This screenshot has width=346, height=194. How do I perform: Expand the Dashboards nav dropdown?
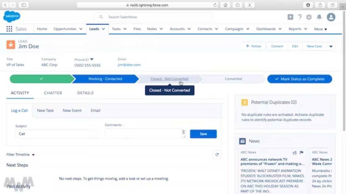(280, 29)
